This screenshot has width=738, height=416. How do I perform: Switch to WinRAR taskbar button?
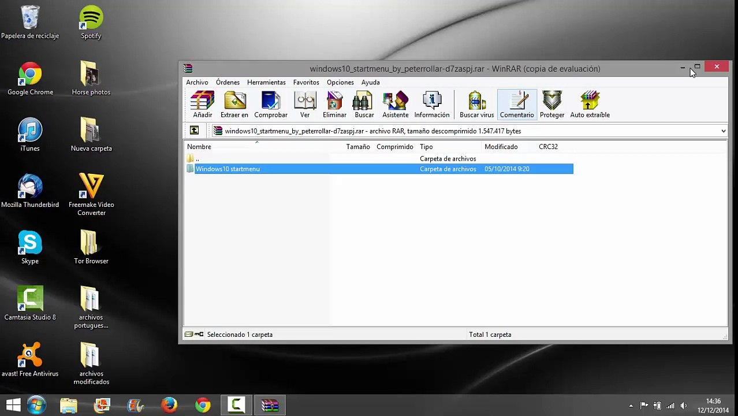(x=270, y=405)
